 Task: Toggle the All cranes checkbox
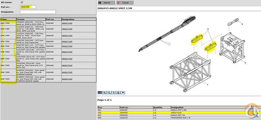pos(22,2)
